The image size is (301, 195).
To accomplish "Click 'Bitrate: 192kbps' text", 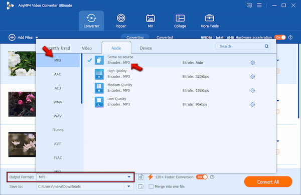I will point(196,91).
